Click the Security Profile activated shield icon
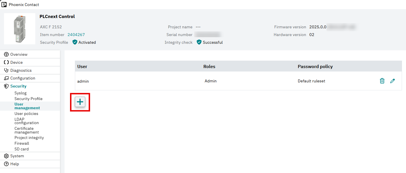Screen dimensions: 406x173 [x=75, y=42]
